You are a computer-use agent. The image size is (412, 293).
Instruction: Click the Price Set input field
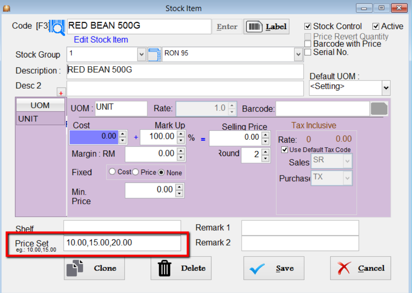click(122, 243)
